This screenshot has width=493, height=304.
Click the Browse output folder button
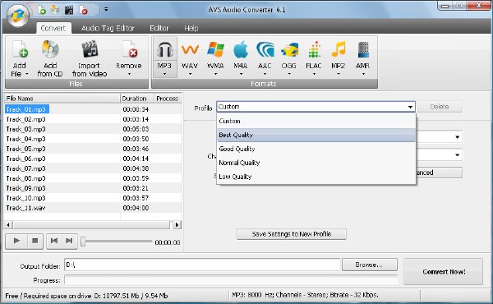pyautogui.click(x=370, y=265)
